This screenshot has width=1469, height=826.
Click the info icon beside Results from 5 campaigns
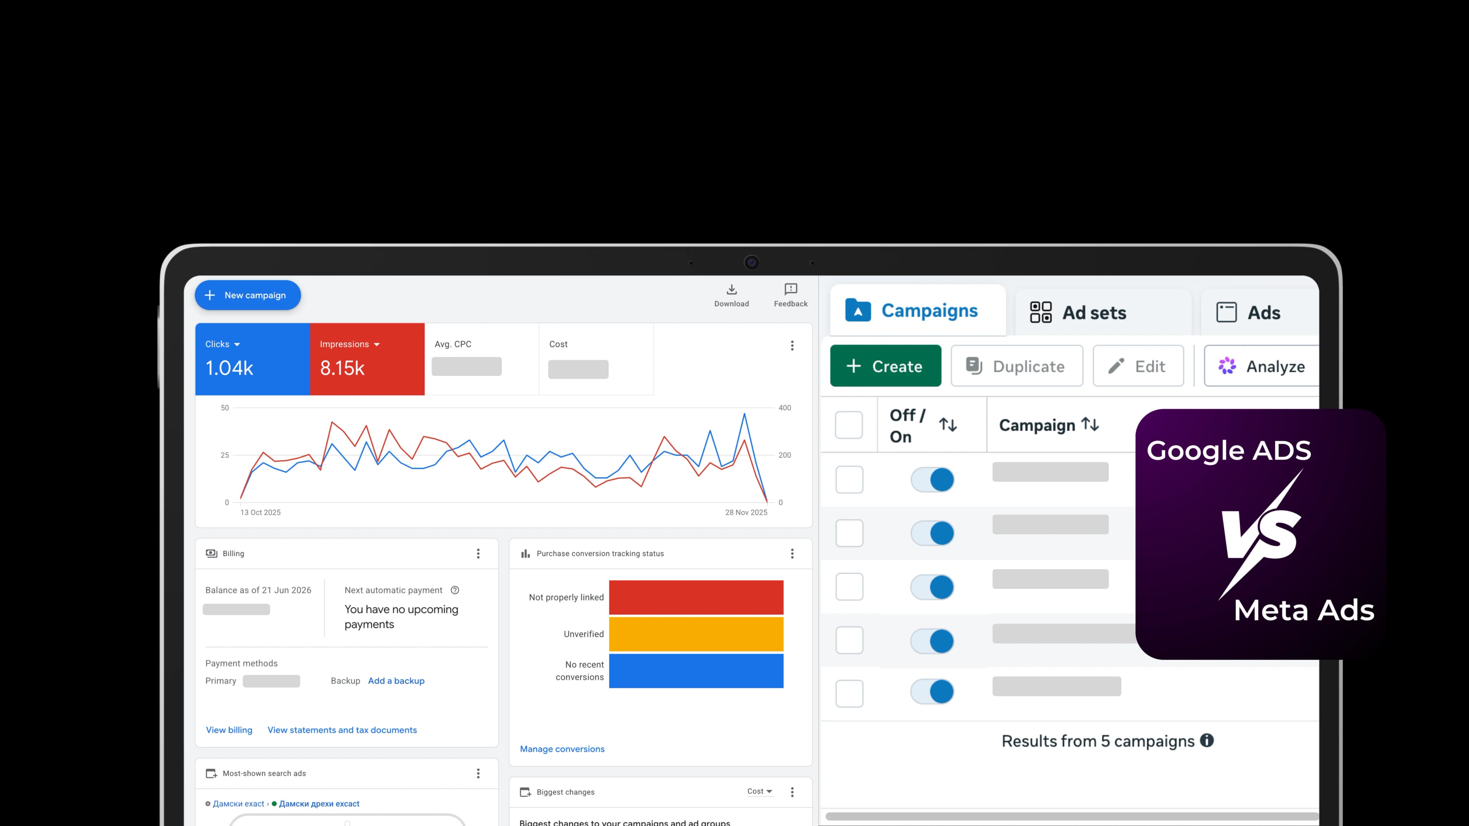[1207, 740]
